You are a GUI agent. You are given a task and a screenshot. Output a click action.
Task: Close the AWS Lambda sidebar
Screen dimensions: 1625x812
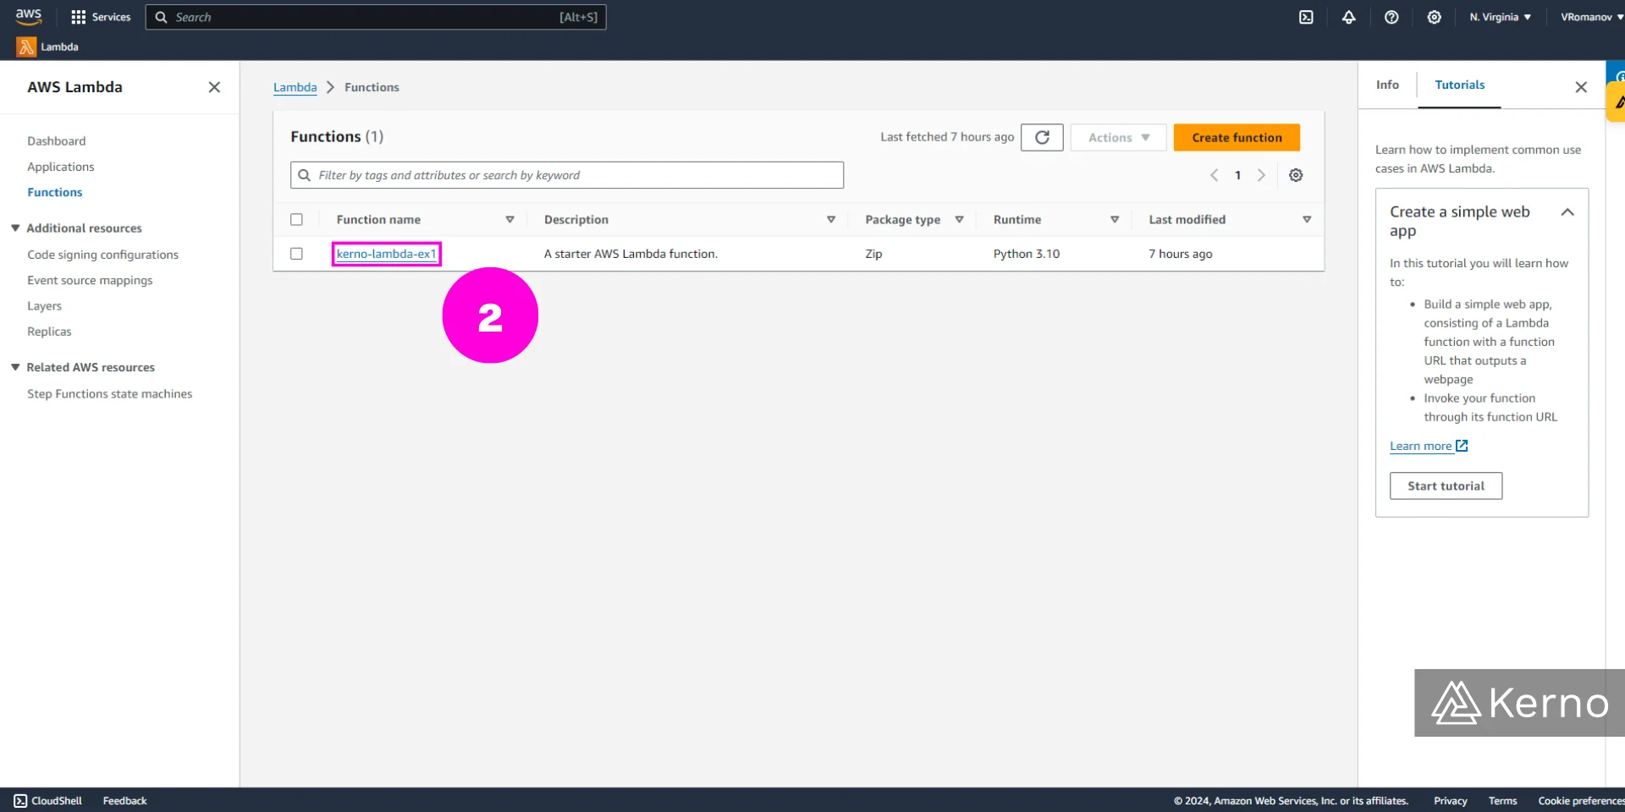click(214, 87)
